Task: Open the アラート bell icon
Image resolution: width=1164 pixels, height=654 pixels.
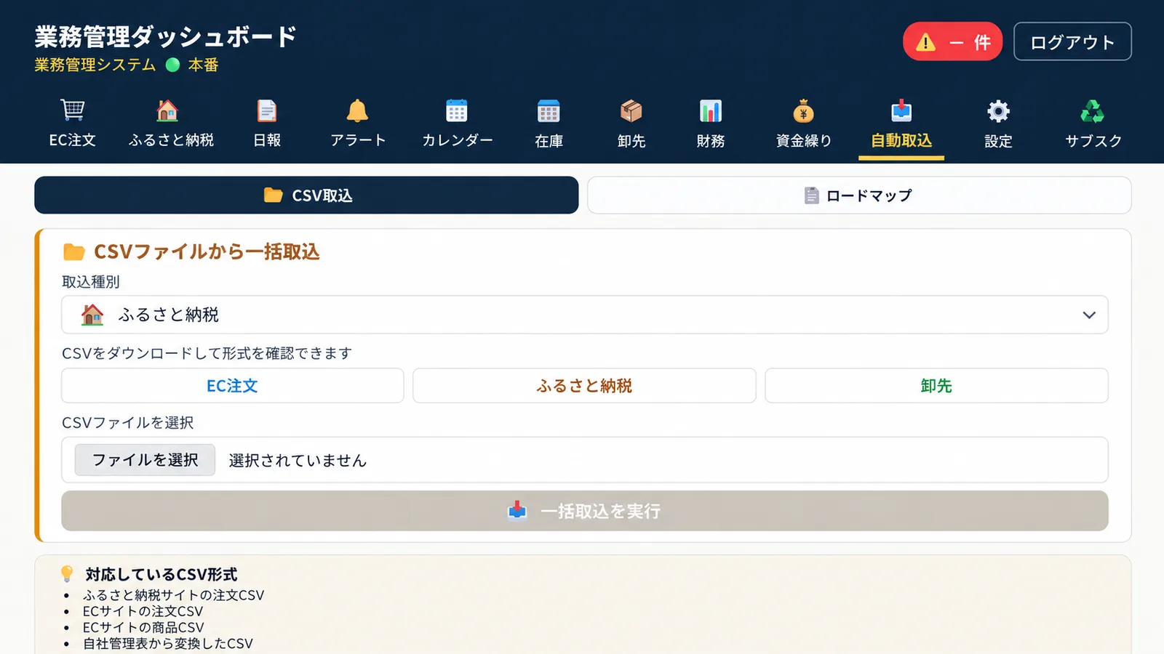Action: [x=357, y=110]
